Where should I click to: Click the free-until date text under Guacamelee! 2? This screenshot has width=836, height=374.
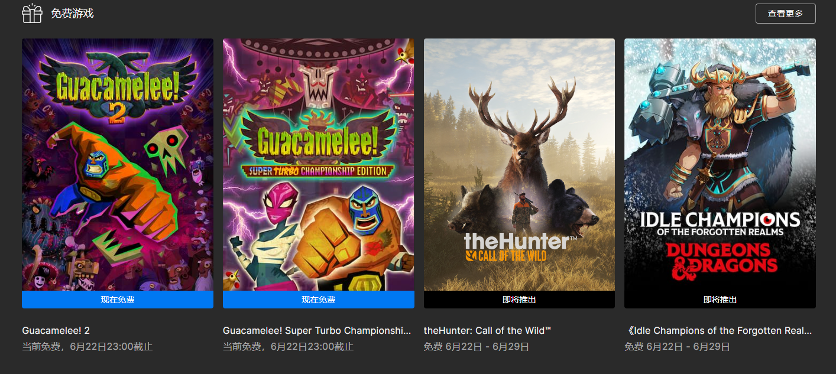tap(88, 347)
